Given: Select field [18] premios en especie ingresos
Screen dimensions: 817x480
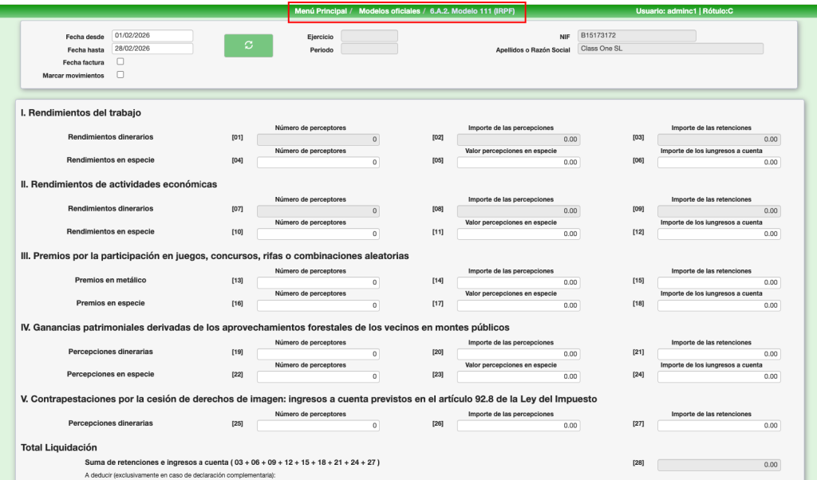Looking at the screenshot, I should click(719, 305).
